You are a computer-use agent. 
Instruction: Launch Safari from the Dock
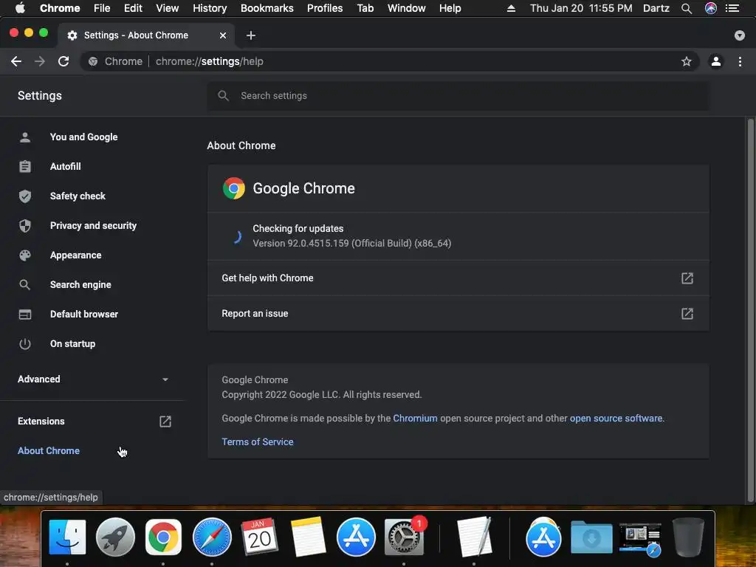[212, 537]
